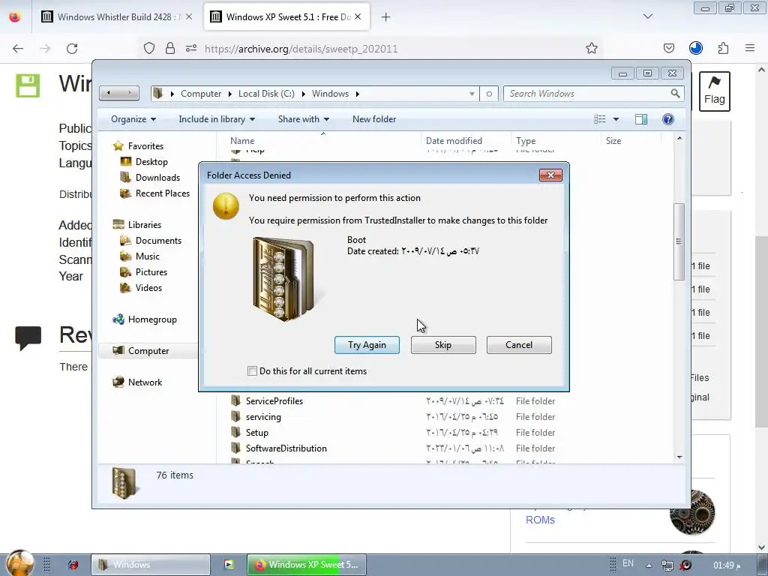The height and width of the screenshot is (576, 768).
Task: Click the Pocket save icon in Firefox
Action: click(669, 48)
